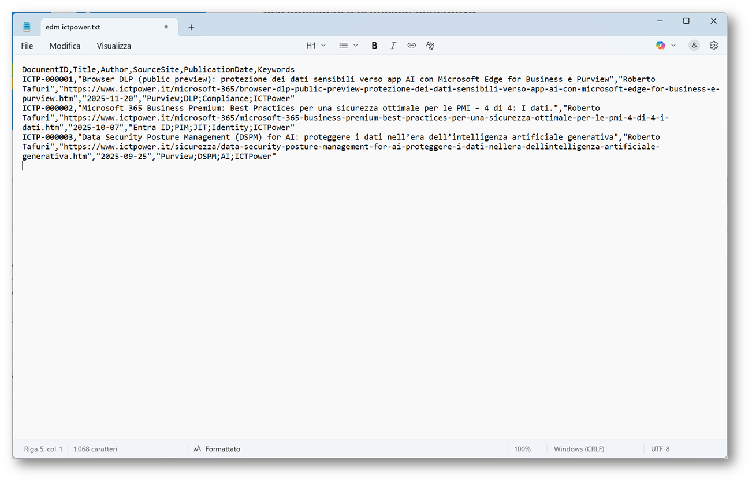This screenshot has height=483, width=752.
Task: Click the Notepad app icon in title bar
Action: (27, 27)
